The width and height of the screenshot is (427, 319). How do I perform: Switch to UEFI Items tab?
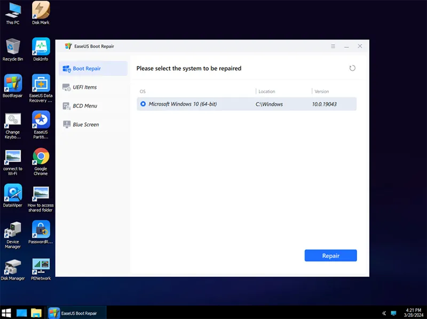[93, 87]
